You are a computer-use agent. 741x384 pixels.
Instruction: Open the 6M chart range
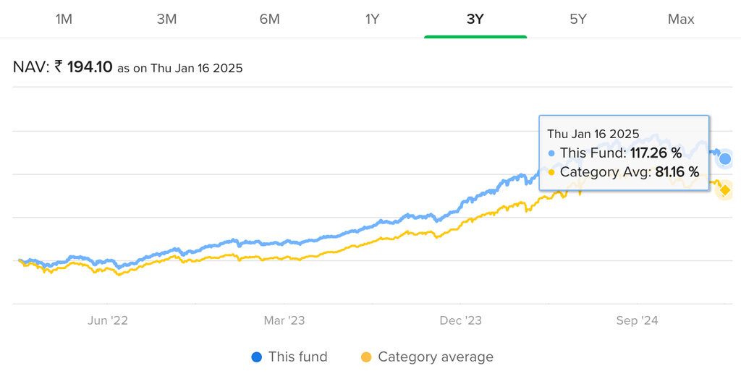tap(269, 20)
